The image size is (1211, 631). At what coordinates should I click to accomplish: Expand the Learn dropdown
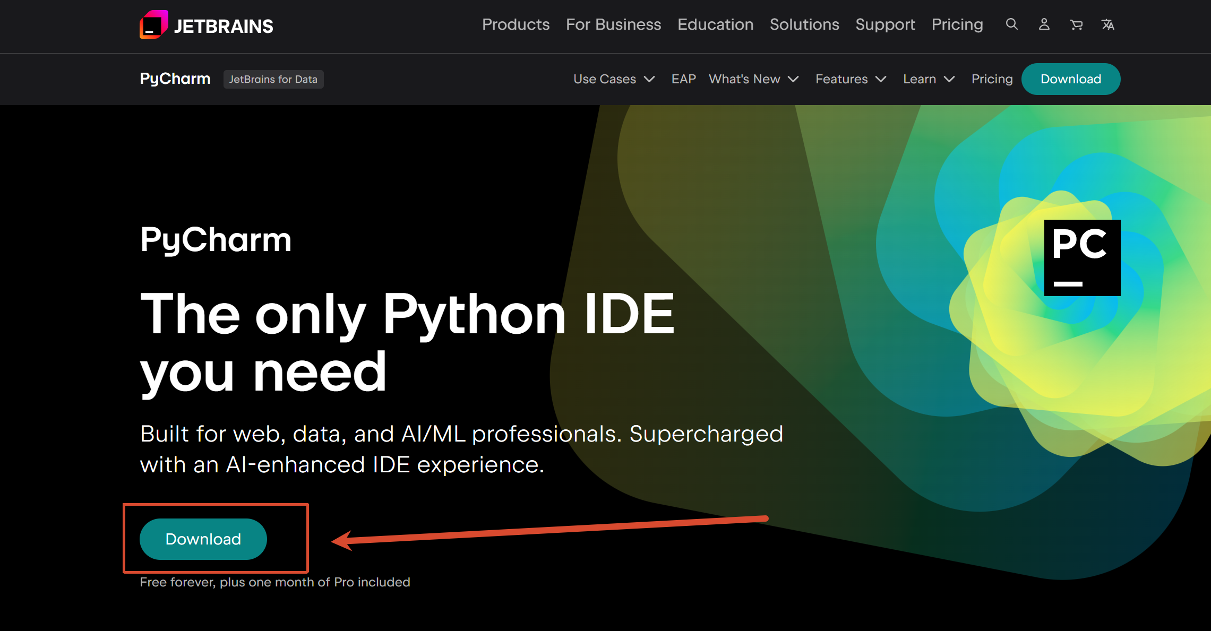point(929,79)
